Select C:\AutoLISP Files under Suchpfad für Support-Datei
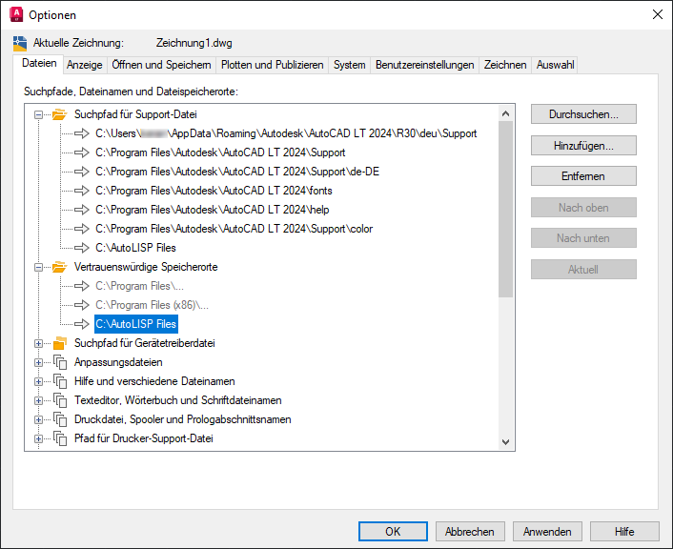The width and height of the screenshot is (673, 549). [x=135, y=248]
